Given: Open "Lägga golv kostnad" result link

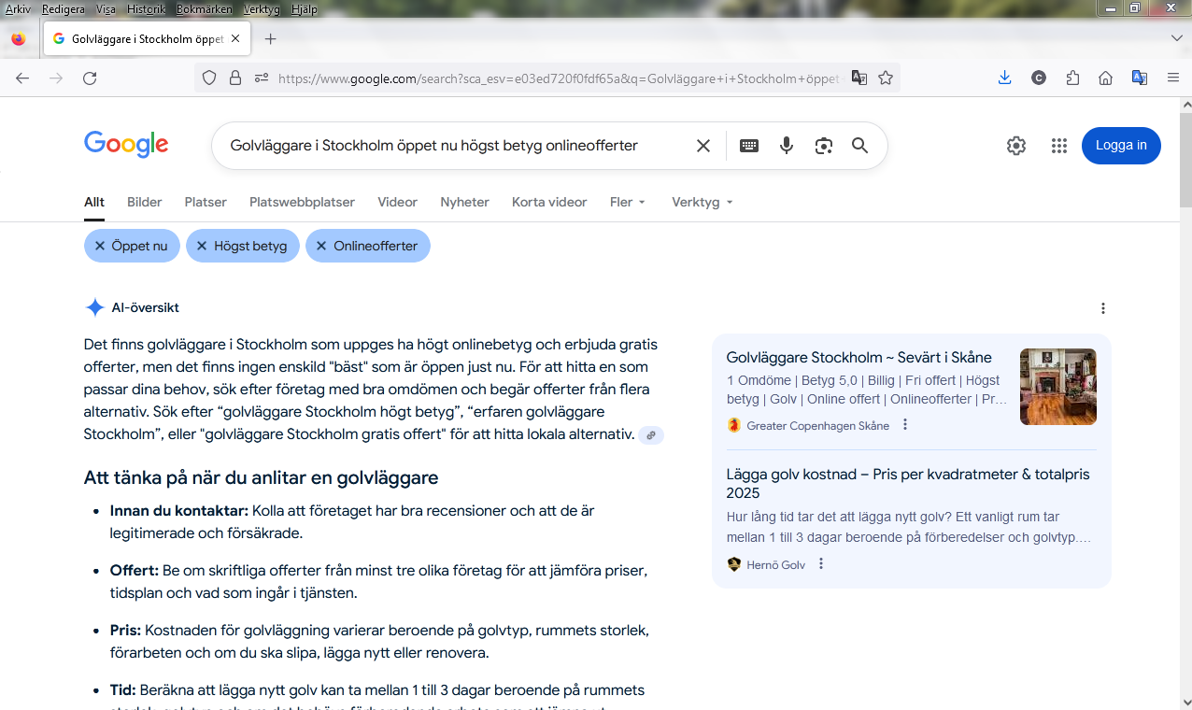Looking at the screenshot, I should point(907,483).
